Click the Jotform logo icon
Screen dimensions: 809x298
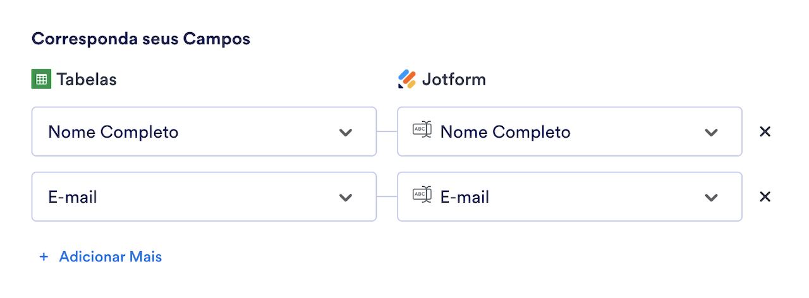click(x=407, y=79)
